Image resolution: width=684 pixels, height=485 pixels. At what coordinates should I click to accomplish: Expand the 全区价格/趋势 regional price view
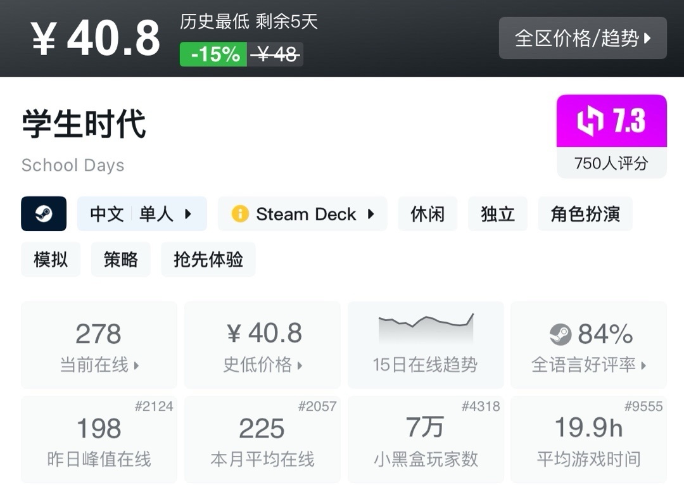tap(583, 38)
